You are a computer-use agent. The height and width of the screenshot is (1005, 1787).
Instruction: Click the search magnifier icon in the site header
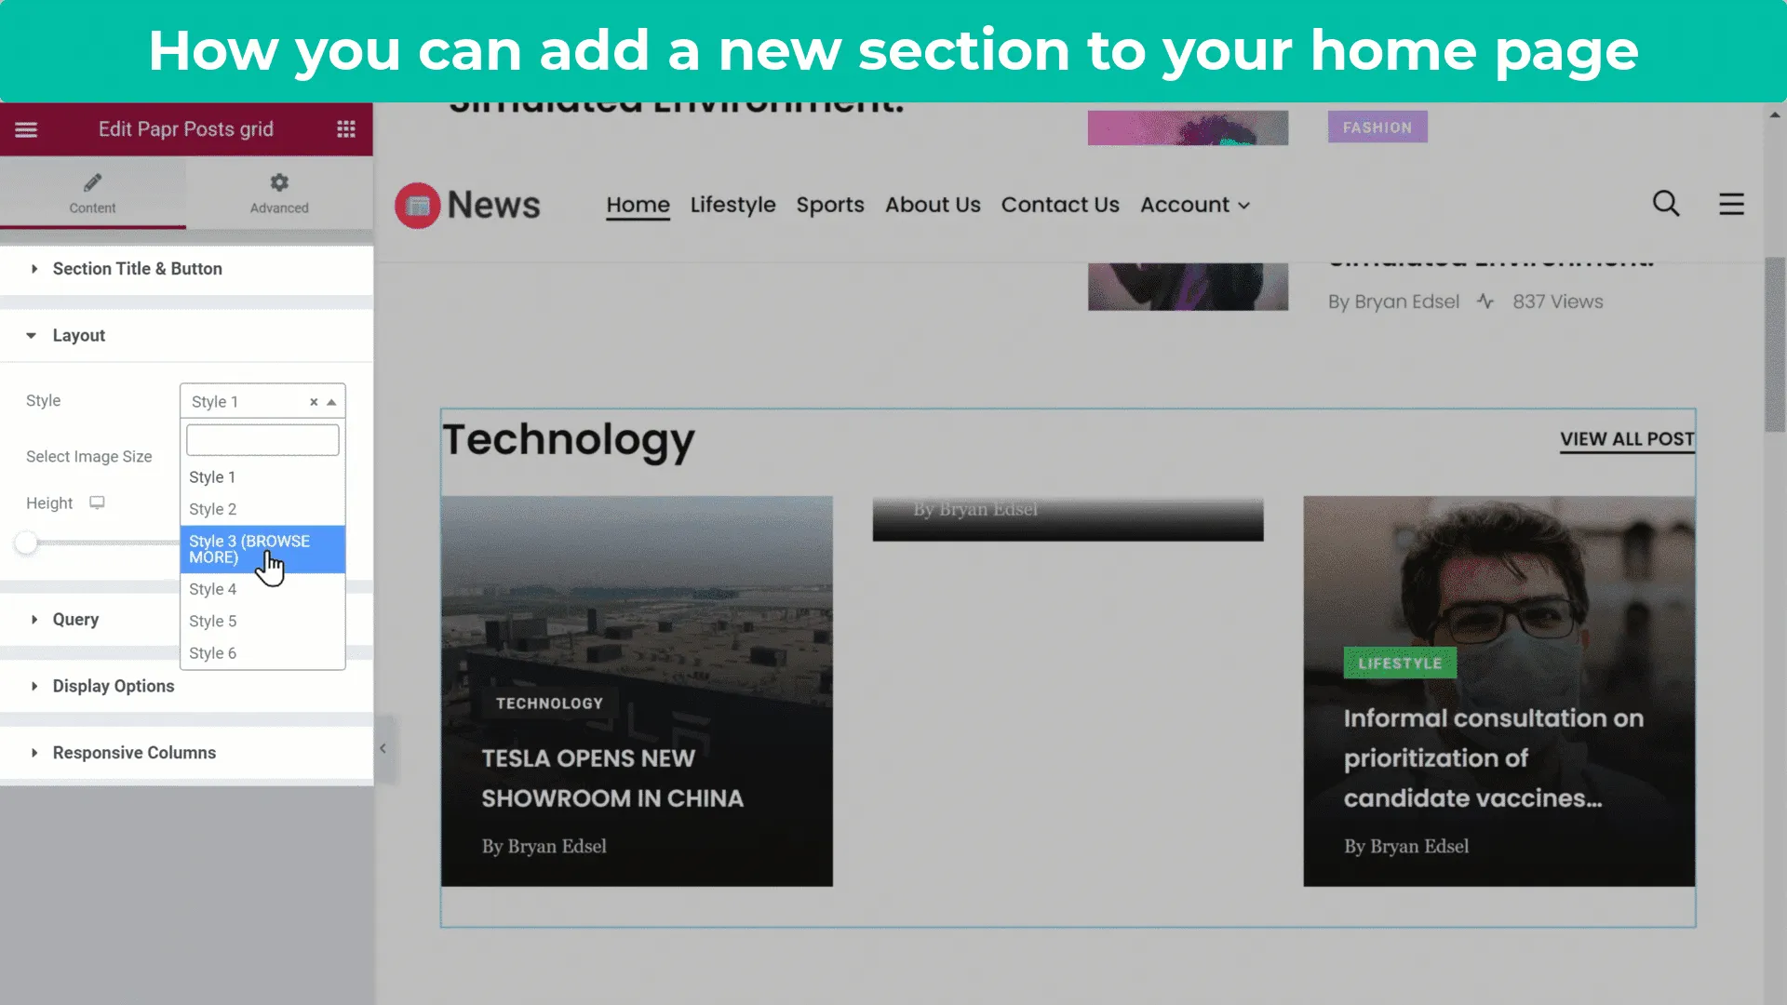coord(1666,204)
